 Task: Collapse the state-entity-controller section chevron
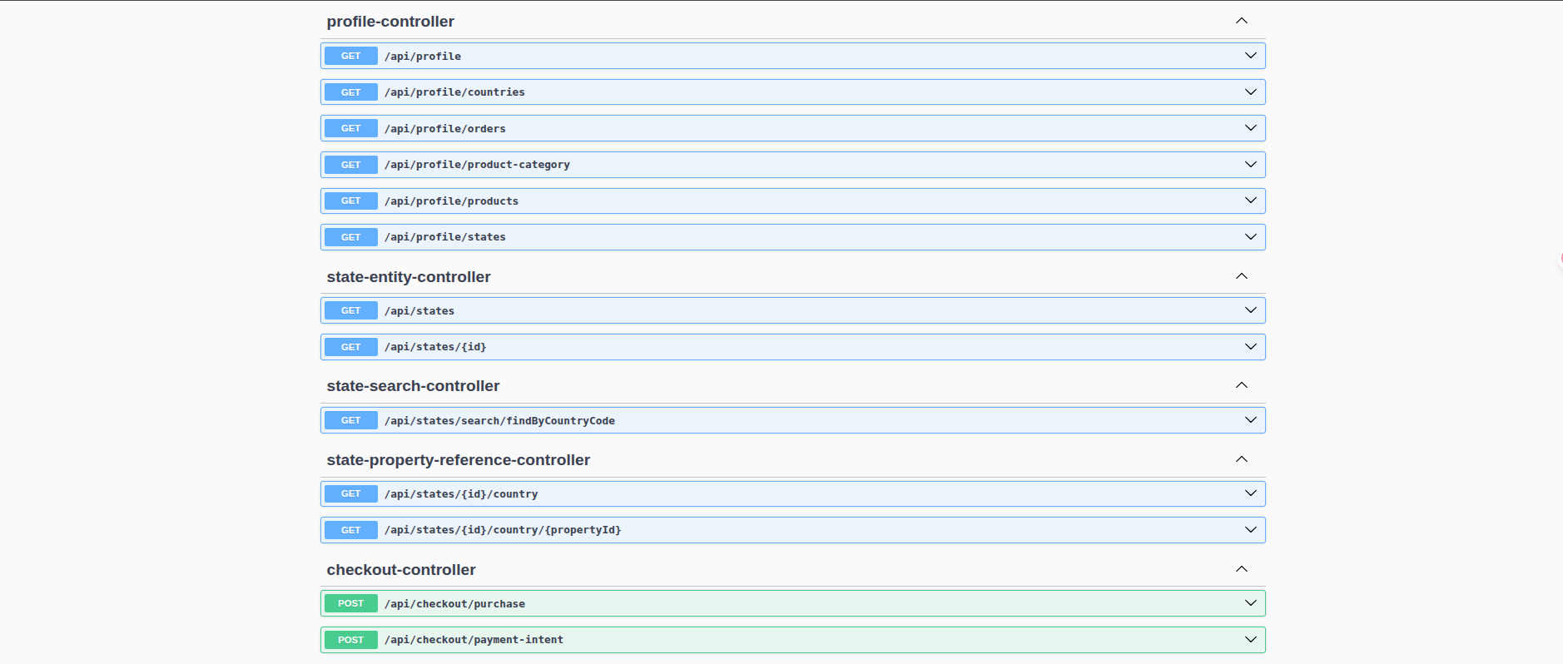pos(1241,276)
